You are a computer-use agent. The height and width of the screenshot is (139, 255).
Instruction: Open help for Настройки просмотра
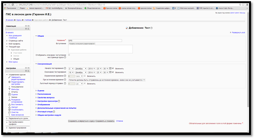click(59, 101)
